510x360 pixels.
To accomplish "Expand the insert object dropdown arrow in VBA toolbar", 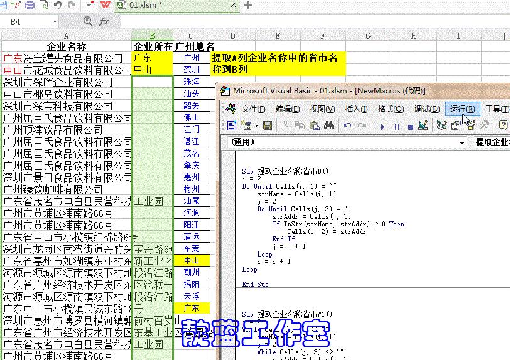I will 257,125.
